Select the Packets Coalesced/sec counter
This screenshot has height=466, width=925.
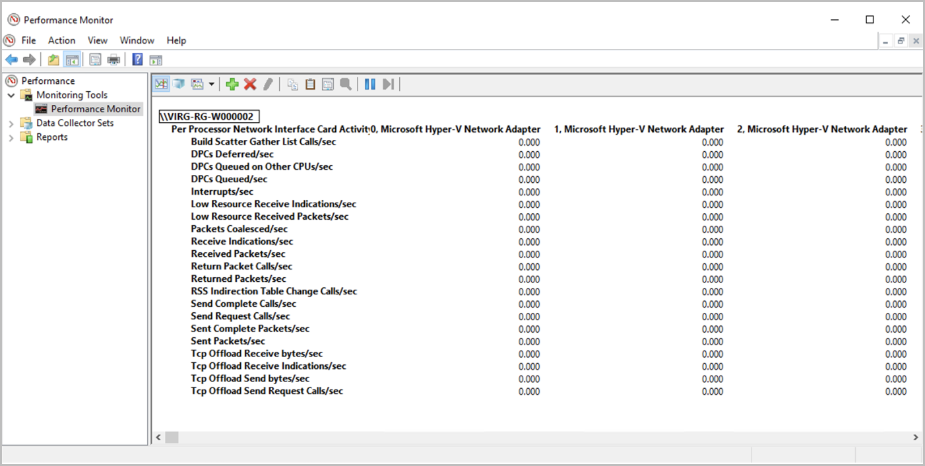(x=239, y=229)
